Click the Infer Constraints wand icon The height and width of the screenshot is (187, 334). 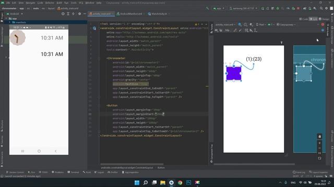pos(240,30)
